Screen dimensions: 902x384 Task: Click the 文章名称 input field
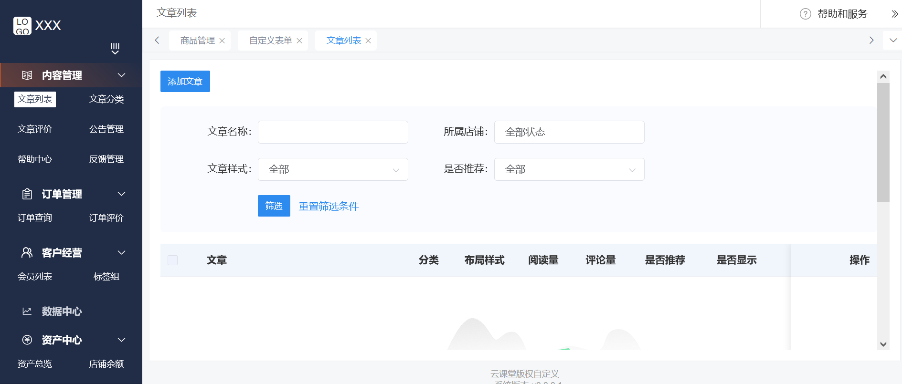[x=333, y=132]
